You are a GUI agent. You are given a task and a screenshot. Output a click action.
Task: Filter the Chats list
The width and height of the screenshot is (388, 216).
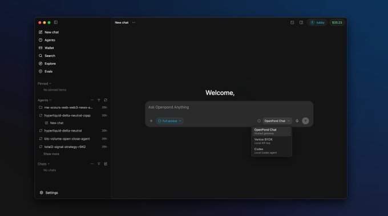click(99, 164)
